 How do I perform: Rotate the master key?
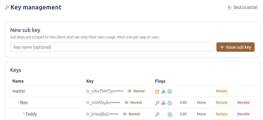222,91
